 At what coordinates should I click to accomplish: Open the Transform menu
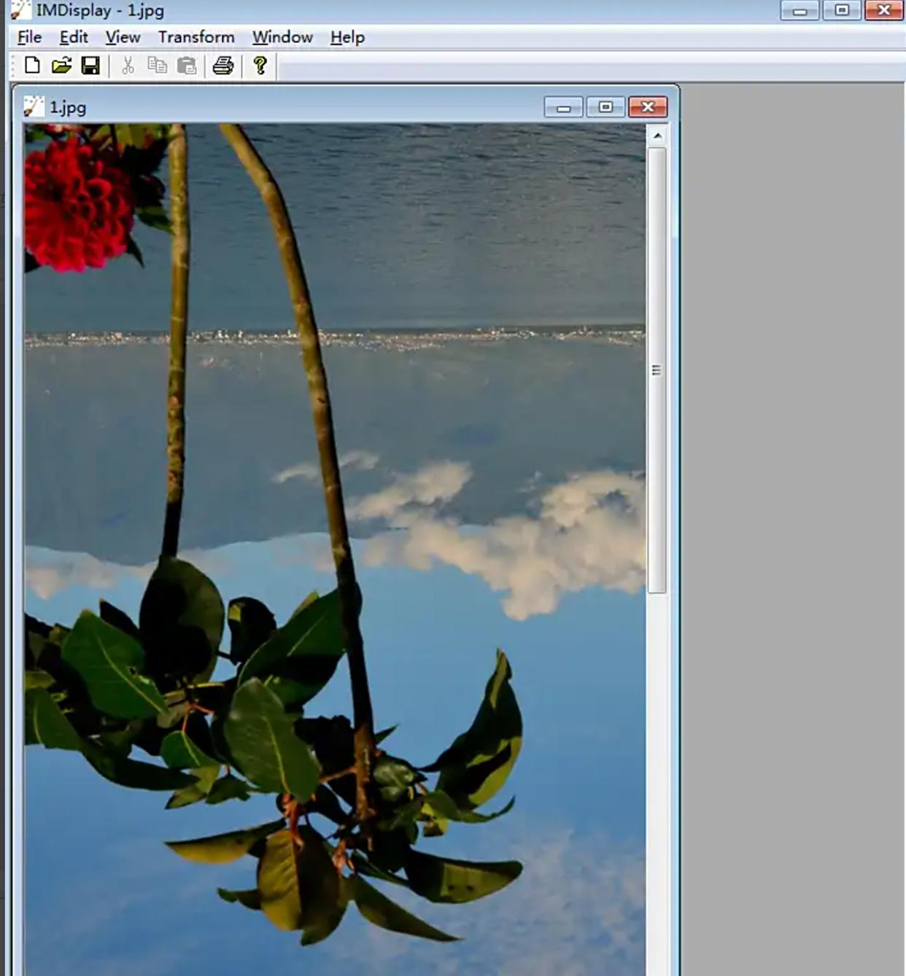(x=196, y=37)
